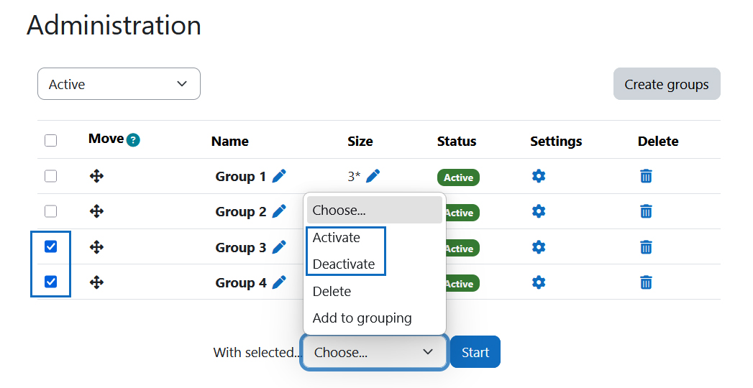This screenshot has height=388, width=753.
Task: Open settings gear for Group 3
Action: tap(539, 247)
